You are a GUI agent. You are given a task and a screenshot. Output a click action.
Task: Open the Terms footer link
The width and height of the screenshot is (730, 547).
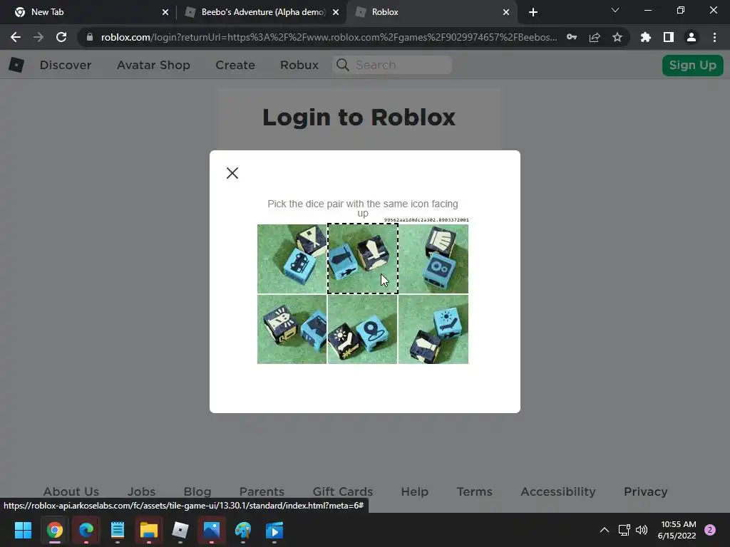[x=474, y=491]
